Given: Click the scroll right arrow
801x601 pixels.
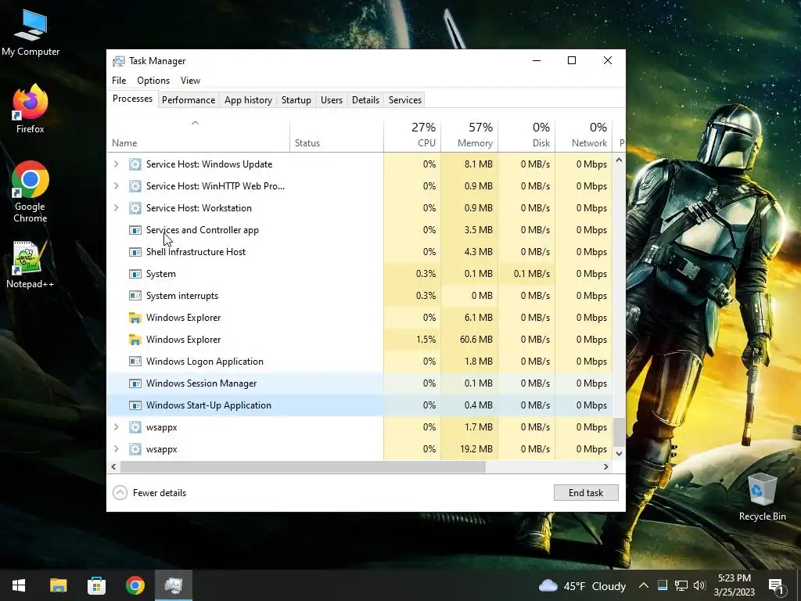Looking at the screenshot, I should pos(606,466).
